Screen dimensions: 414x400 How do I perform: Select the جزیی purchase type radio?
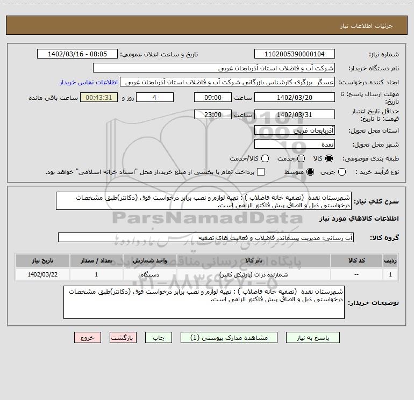(341, 172)
